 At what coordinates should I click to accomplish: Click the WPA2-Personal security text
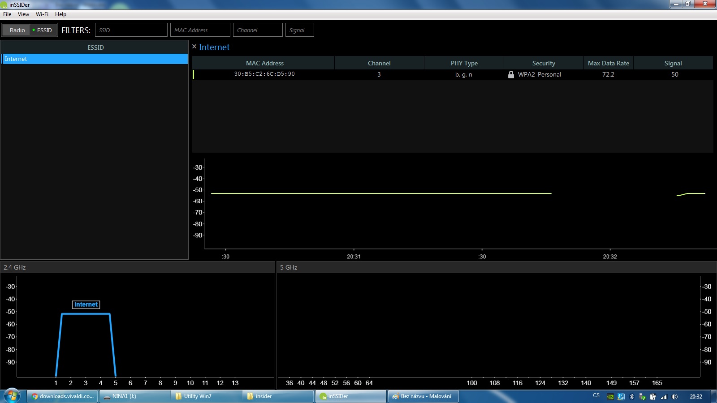tap(540, 74)
